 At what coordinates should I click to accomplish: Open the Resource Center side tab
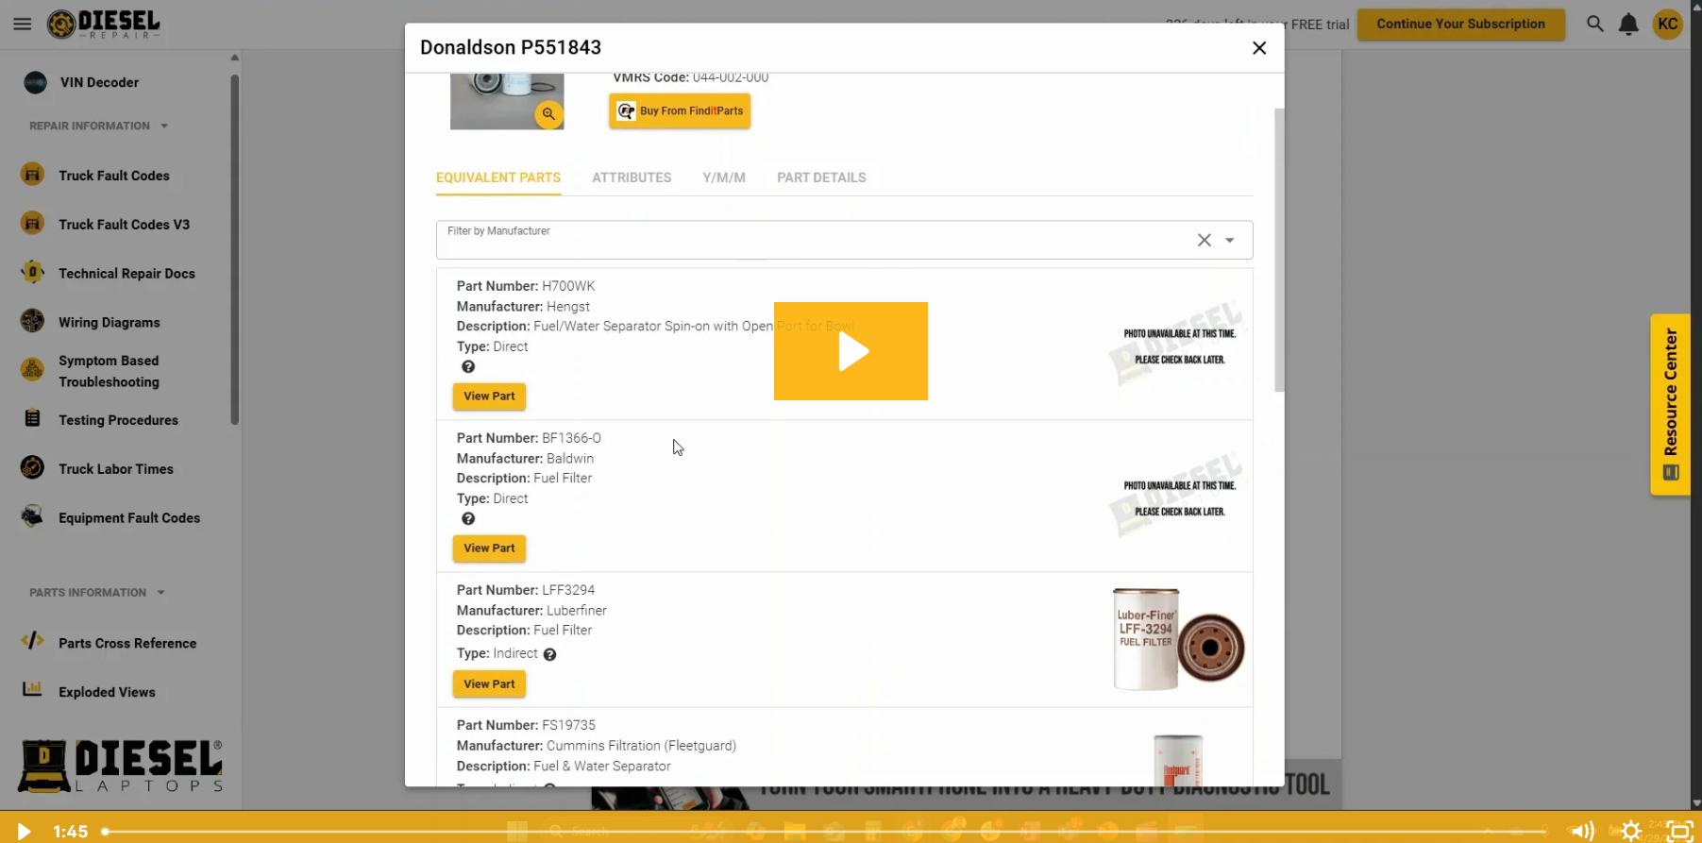[x=1670, y=404]
